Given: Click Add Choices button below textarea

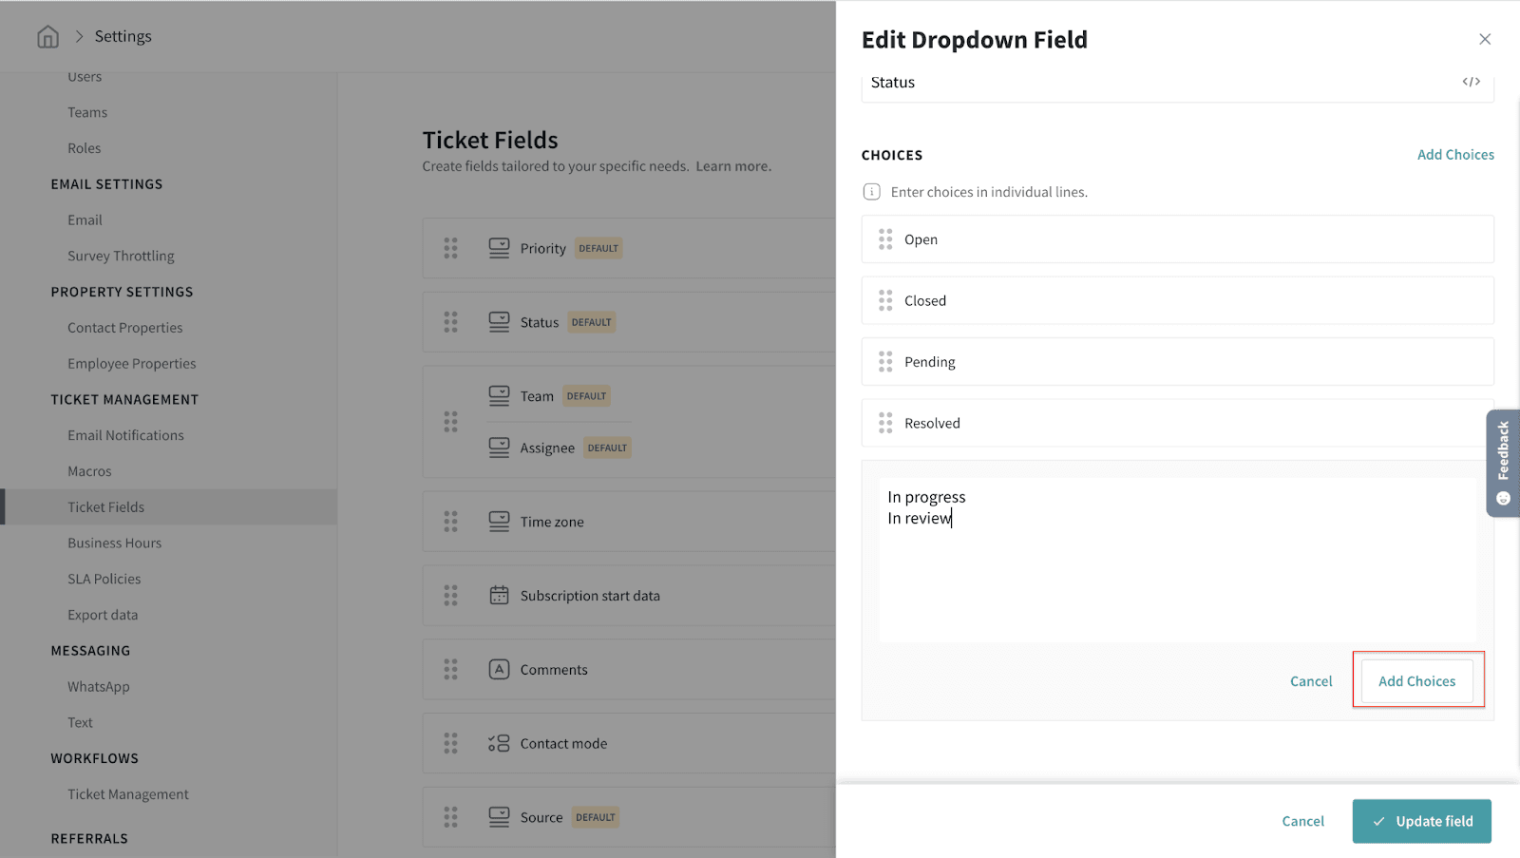Looking at the screenshot, I should point(1416,681).
